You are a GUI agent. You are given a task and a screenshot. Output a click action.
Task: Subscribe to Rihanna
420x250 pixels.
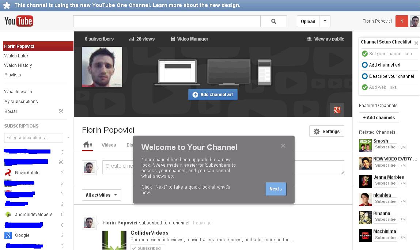tap(385, 219)
